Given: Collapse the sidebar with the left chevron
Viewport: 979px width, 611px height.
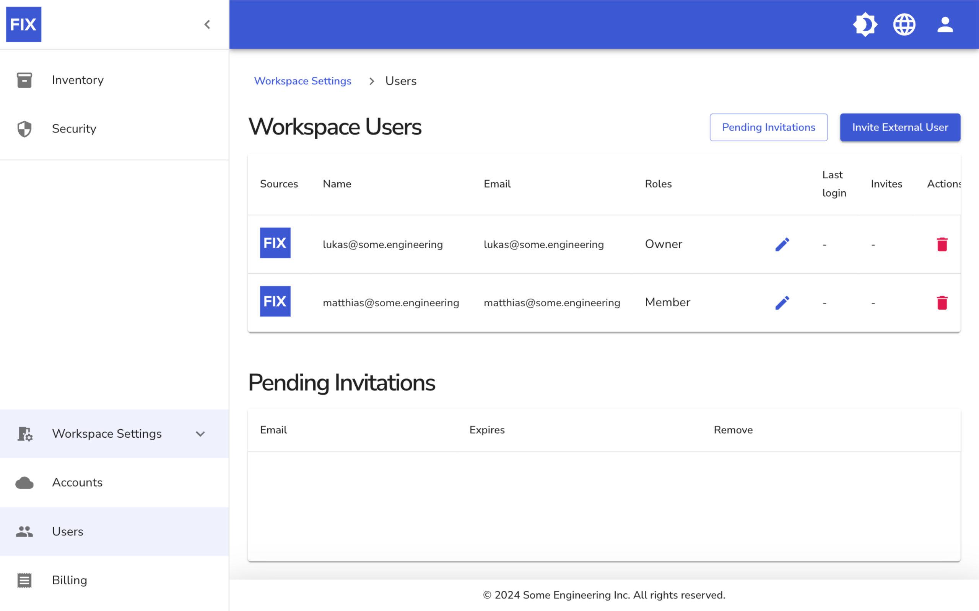Looking at the screenshot, I should tap(207, 25).
